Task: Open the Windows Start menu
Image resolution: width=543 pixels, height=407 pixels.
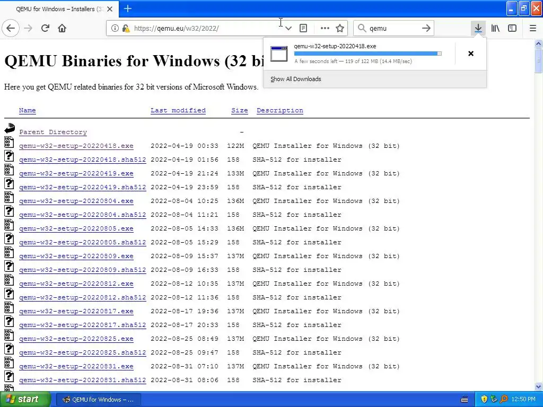Action: coord(25,400)
